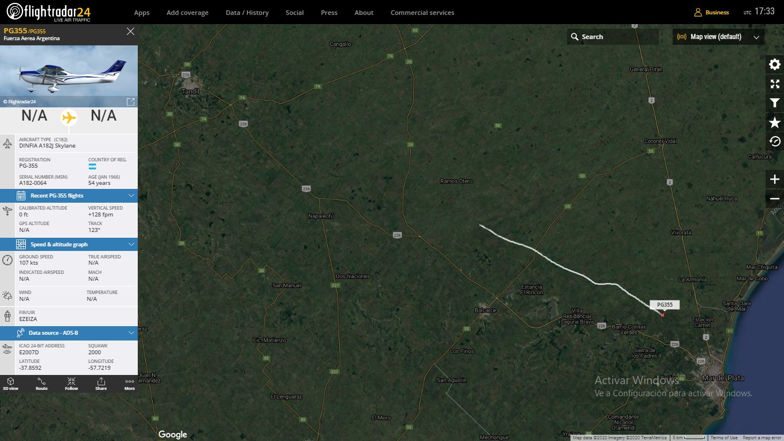The width and height of the screenshot is (784, 441).
Task: Click the Business account link
Action: (717, 13)
